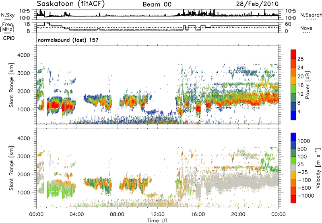The width and height of the screenshot is (322, 223).
Task: Click the solid line sample under N.Sky
Action: 8,19
